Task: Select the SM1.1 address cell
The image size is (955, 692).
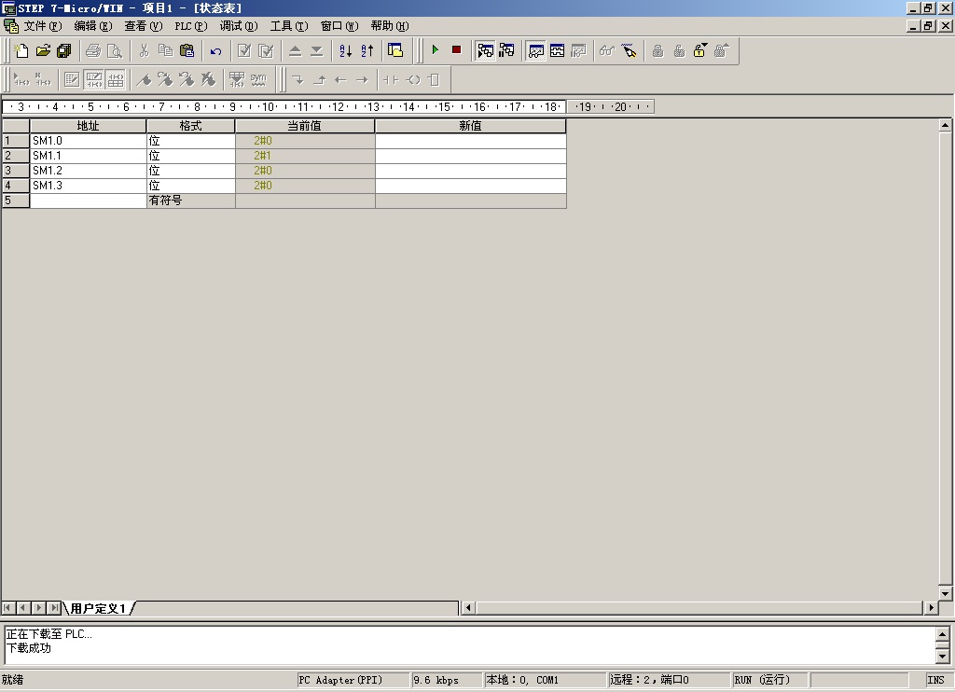Action: (88, 156)
